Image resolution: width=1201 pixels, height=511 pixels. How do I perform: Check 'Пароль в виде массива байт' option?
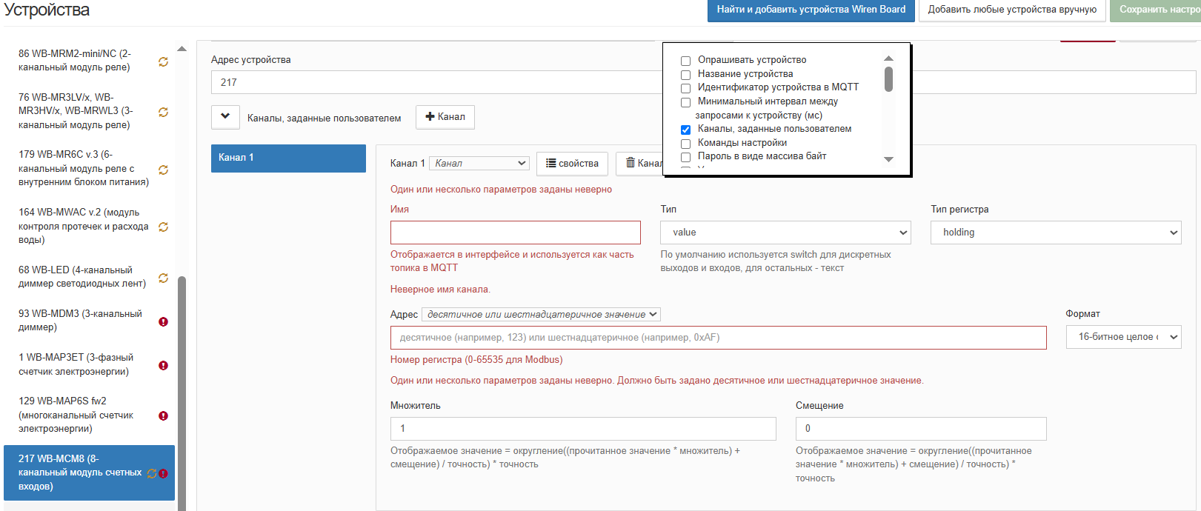coord(685,157)
